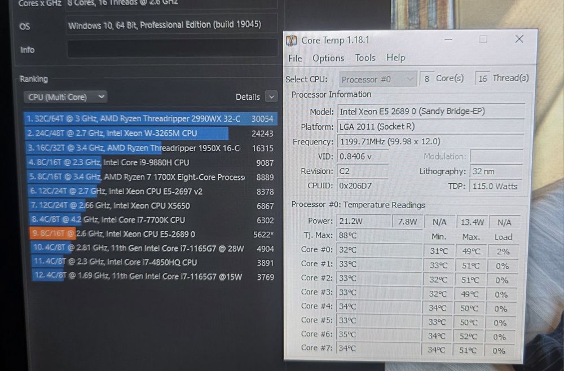This screenshot has height=371, width=564.
Task: Click the TDP value 115.0 Watts
Action: pyautogui.click(x=495, y=186)
